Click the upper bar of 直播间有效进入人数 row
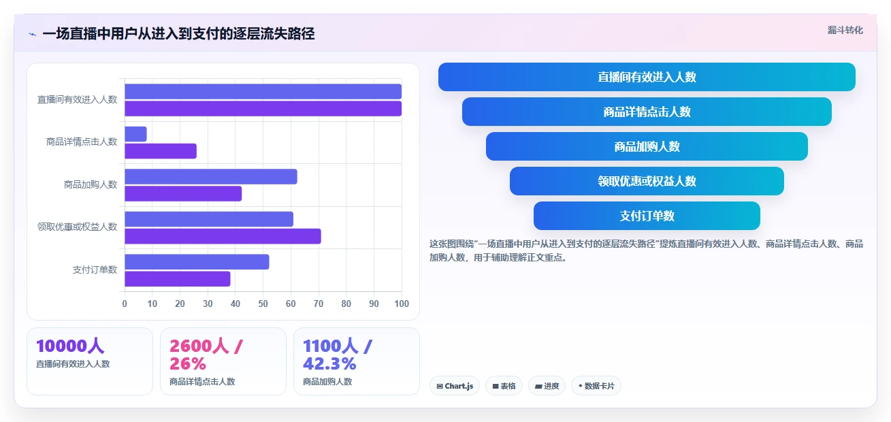The width and height of the screenshot is (891, 422). tap(263, 91)
